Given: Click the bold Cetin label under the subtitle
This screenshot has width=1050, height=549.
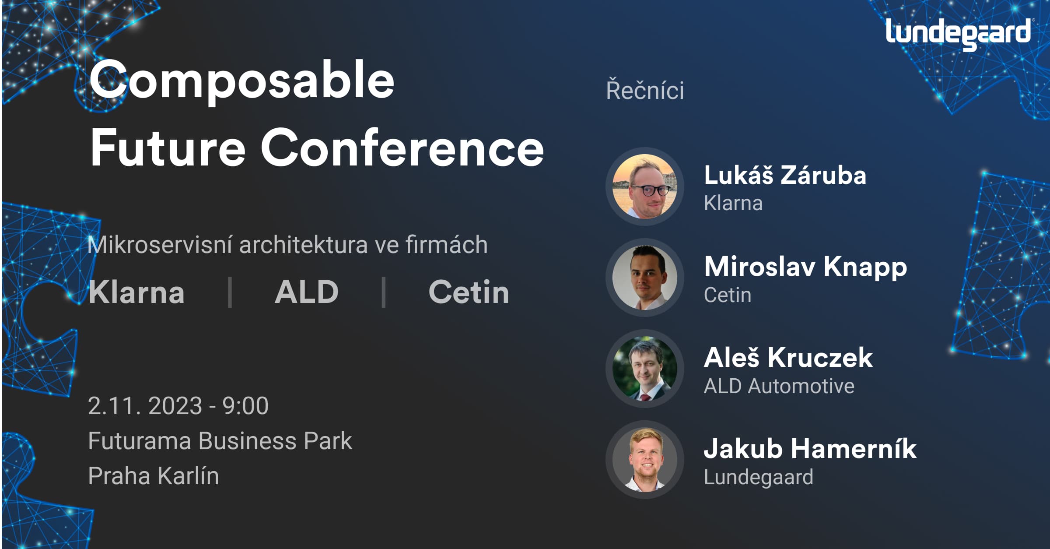Looking at the screenshot, I should pos(469,292).
